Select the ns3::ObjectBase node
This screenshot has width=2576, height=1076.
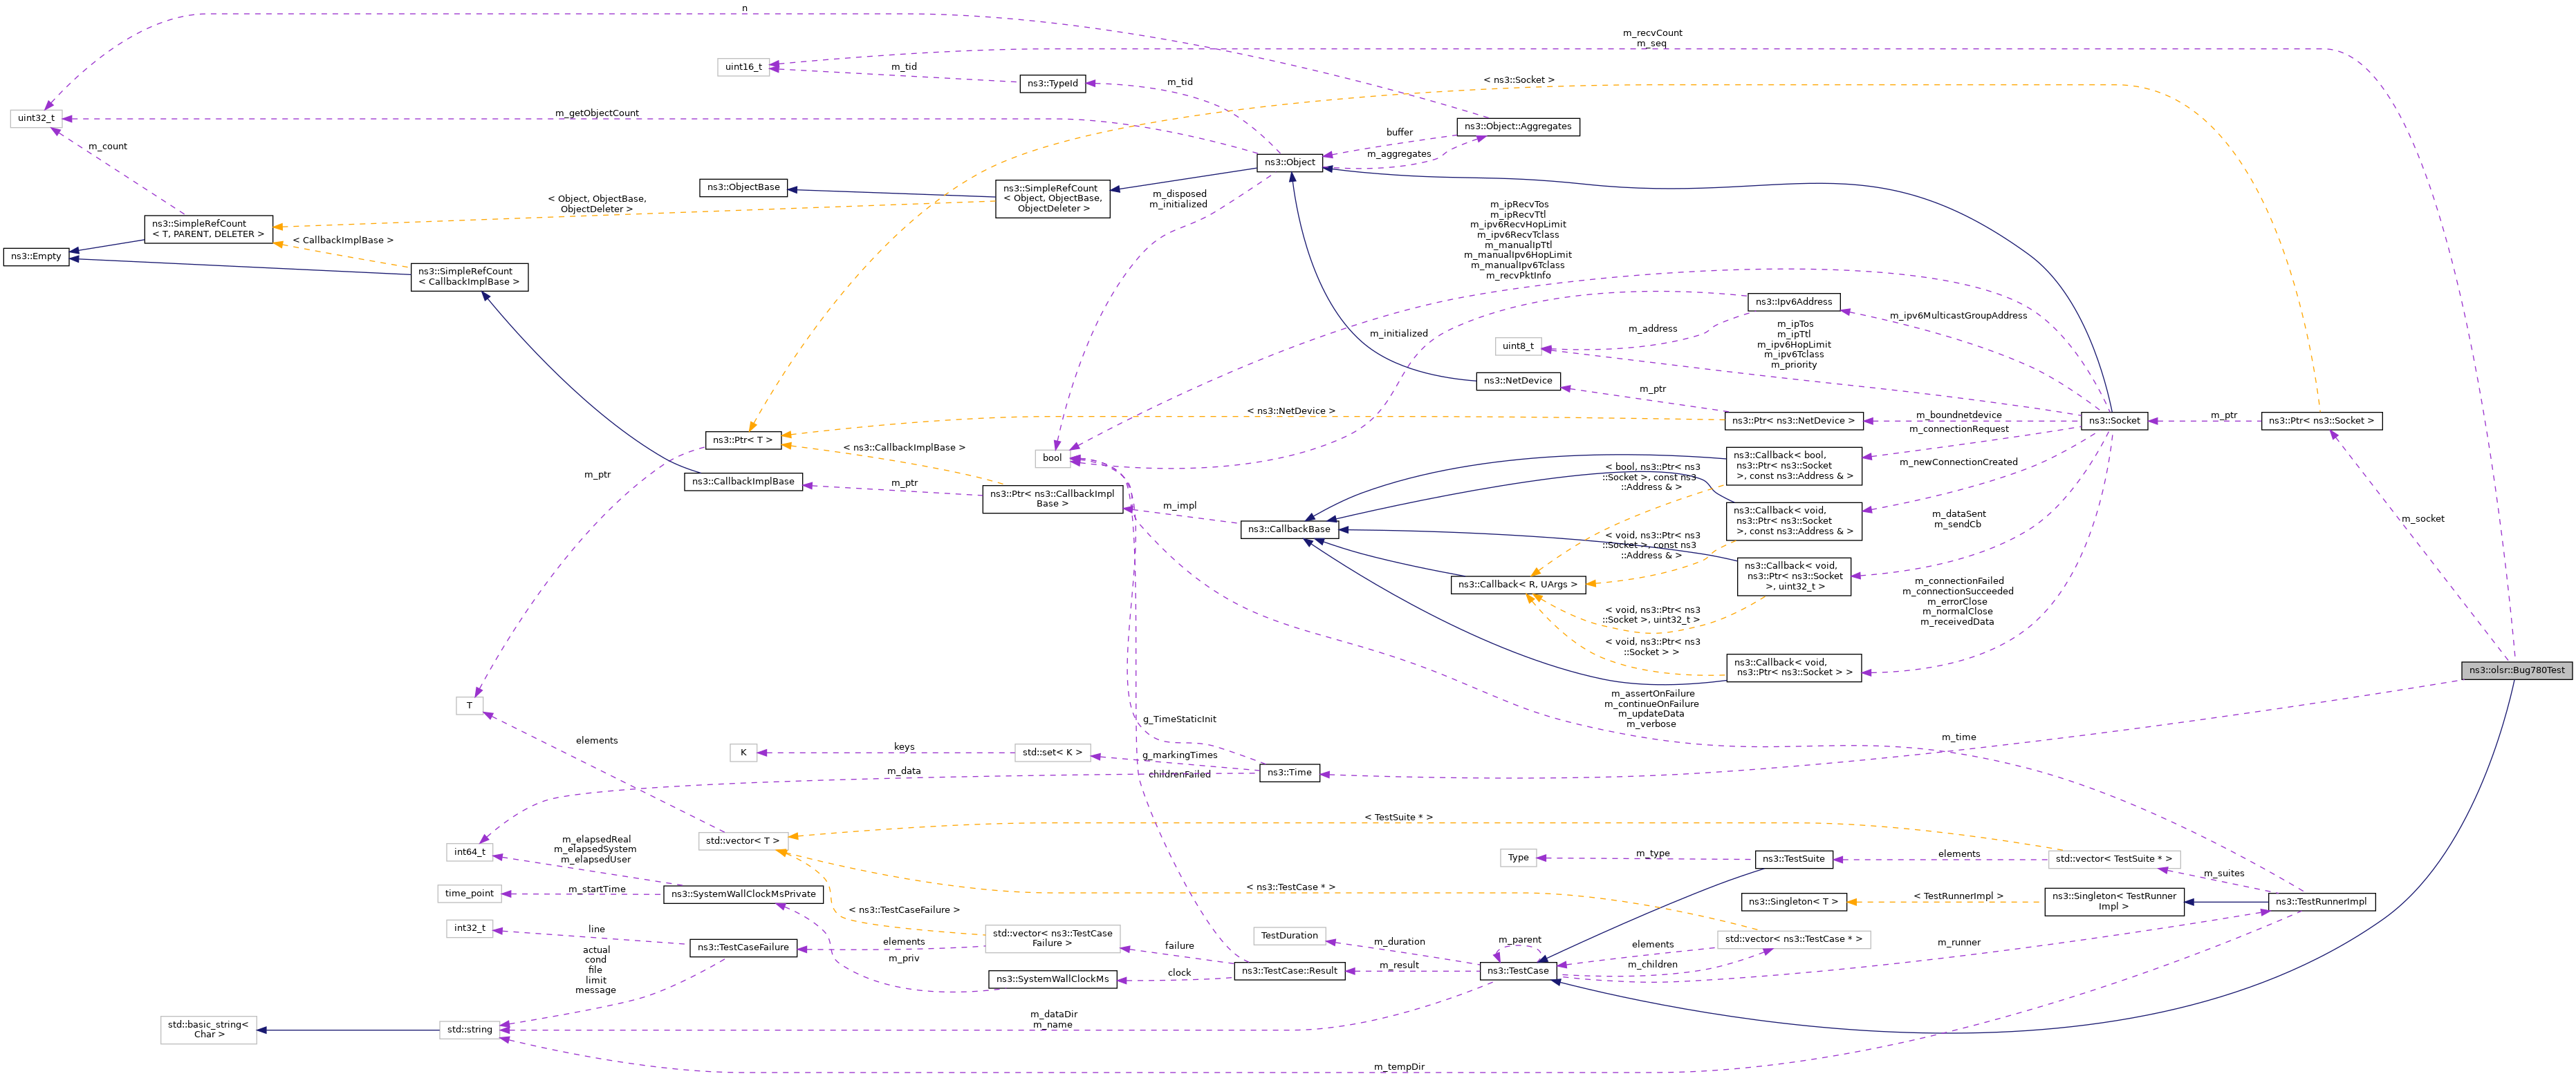pos(743,187)
